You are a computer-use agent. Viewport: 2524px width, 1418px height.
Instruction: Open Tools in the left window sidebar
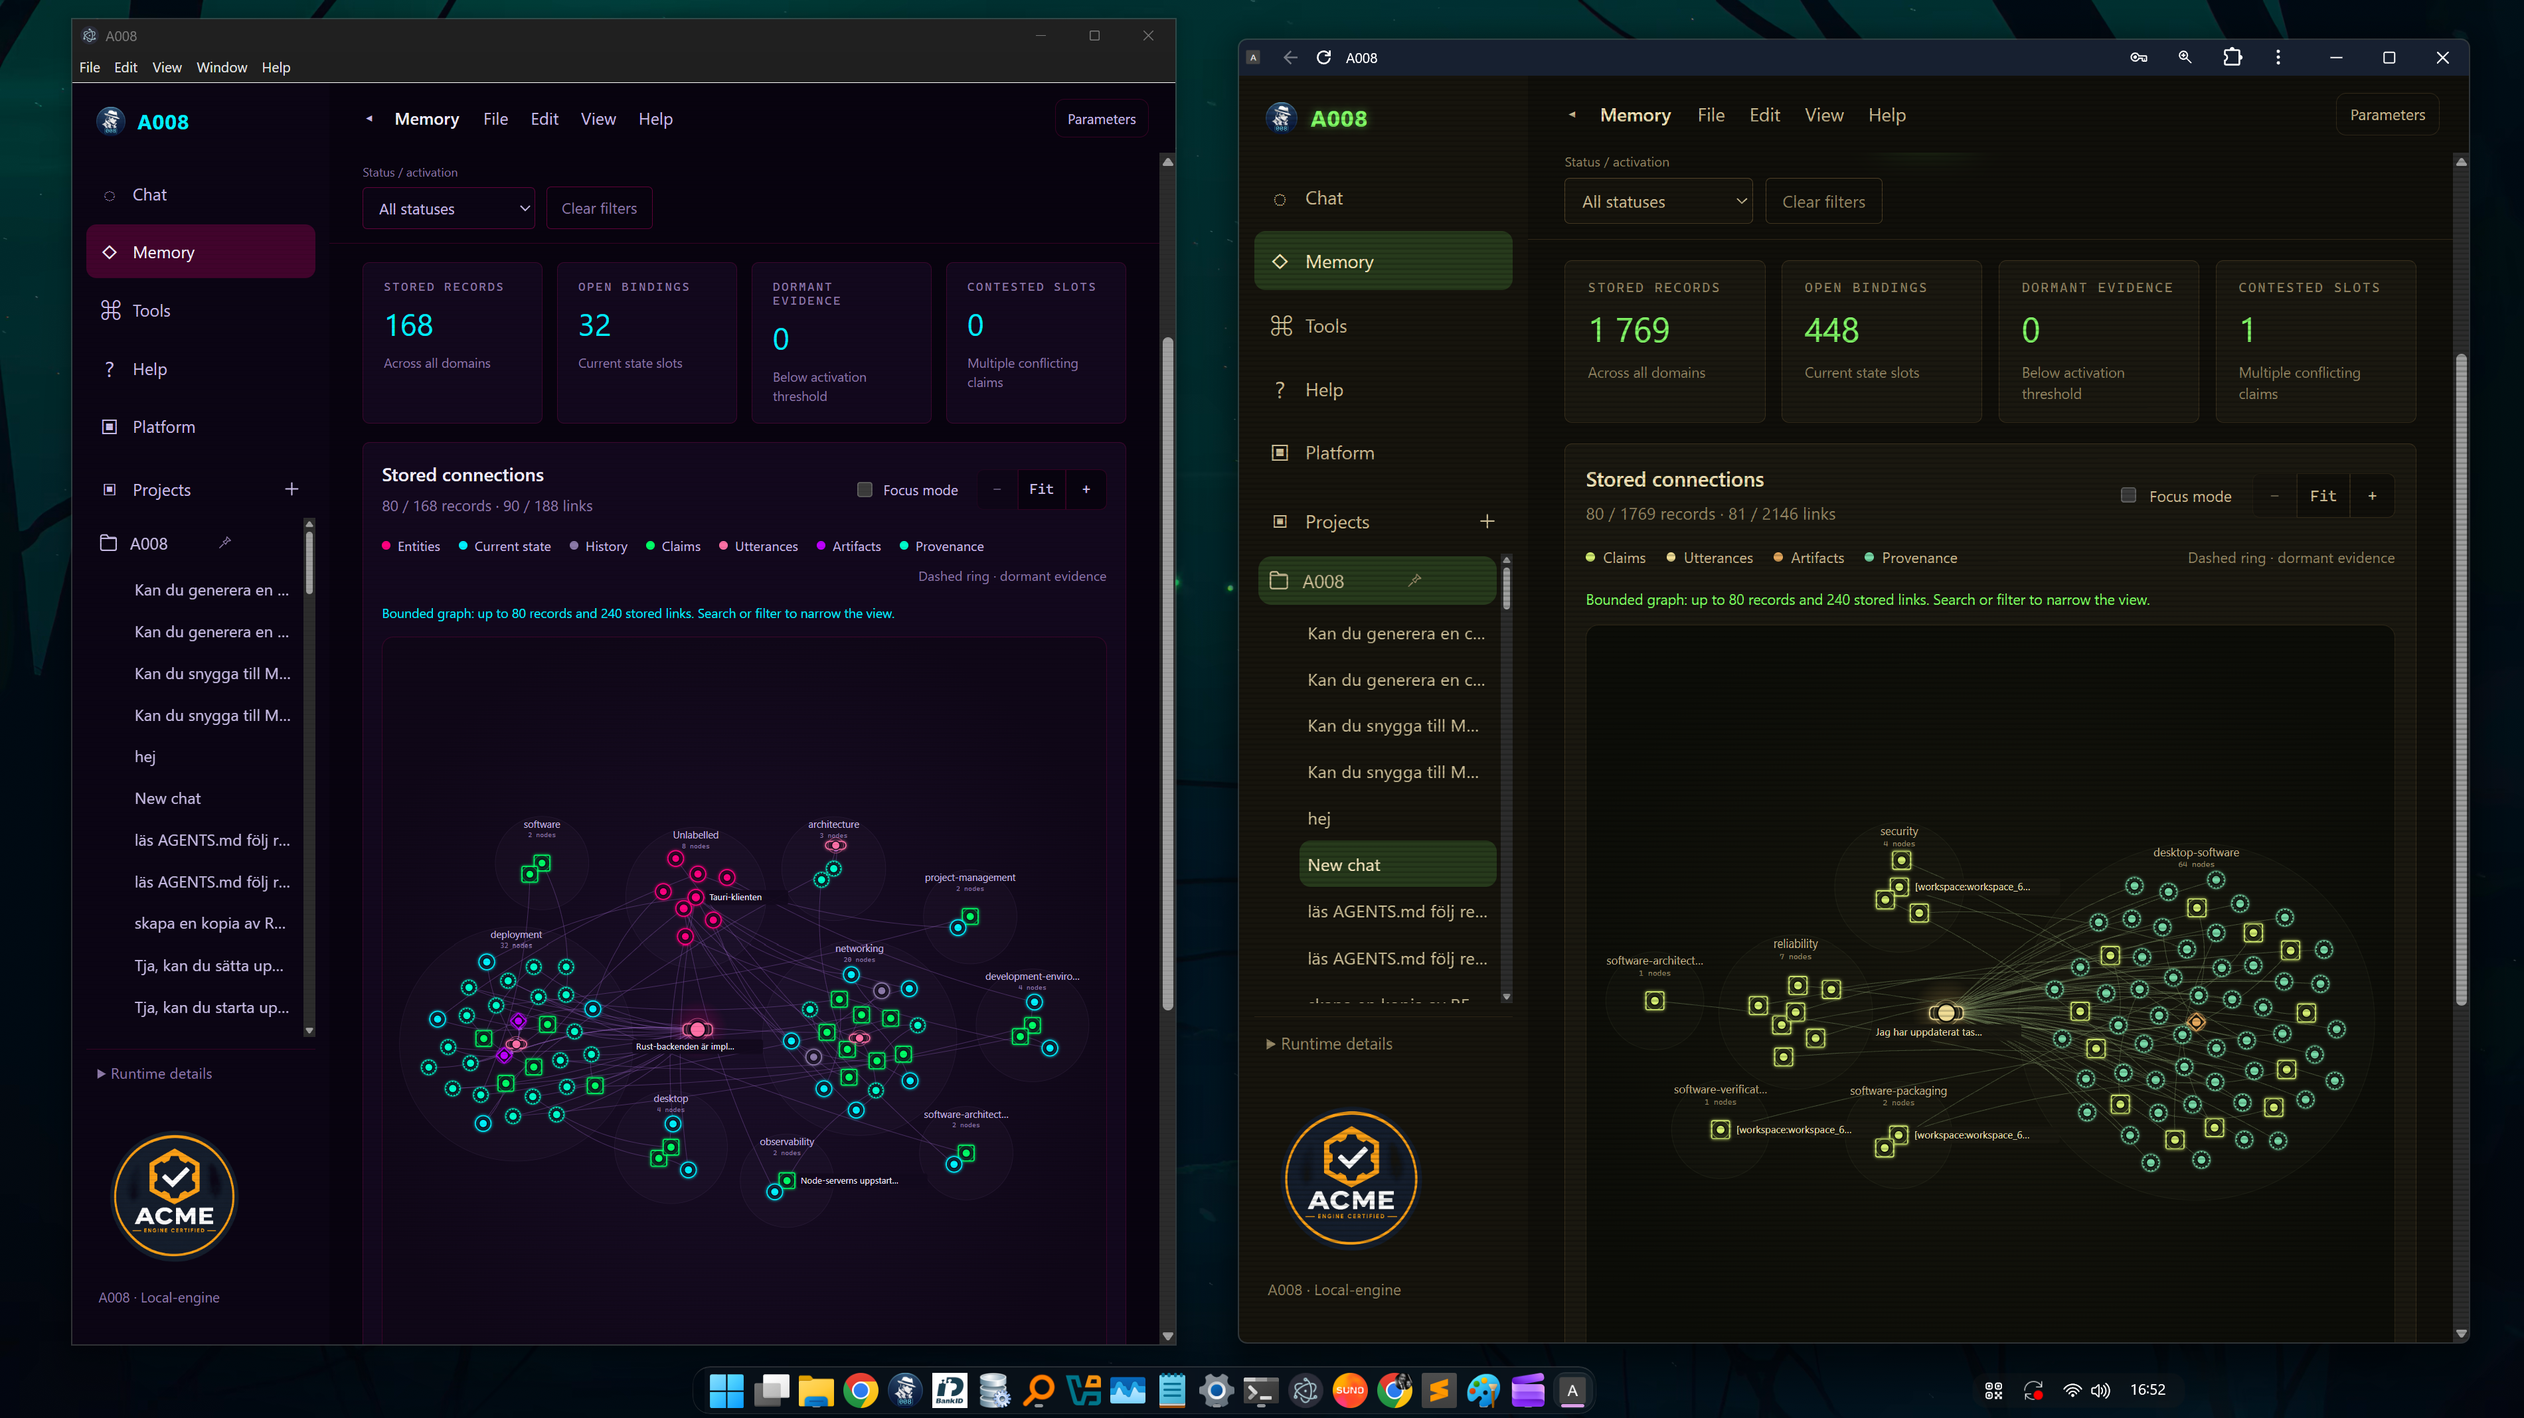click(x=200, y=311)
